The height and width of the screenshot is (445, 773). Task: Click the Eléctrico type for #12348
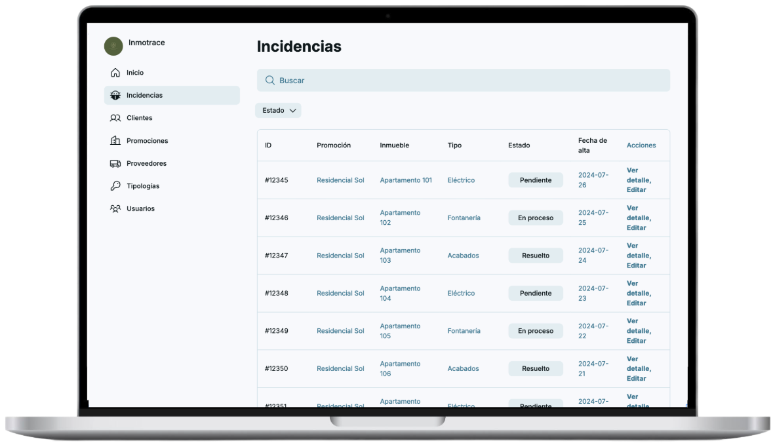(x=461, y=294)
